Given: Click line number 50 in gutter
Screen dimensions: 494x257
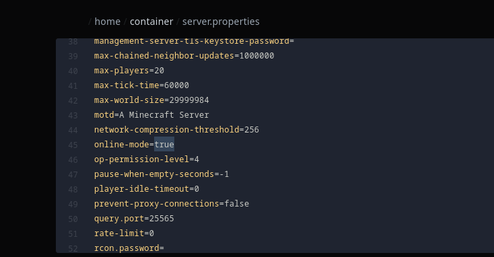Looking at the screenshot, I should [73, 219].
